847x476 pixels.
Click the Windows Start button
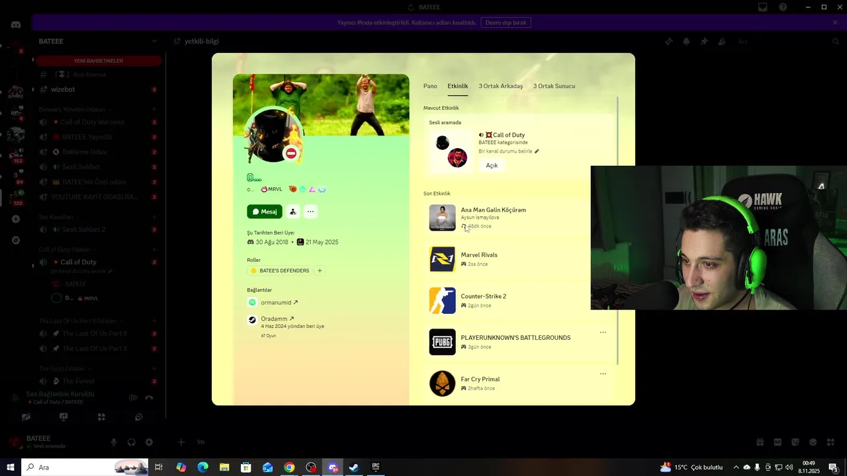(x=11, y=467)
